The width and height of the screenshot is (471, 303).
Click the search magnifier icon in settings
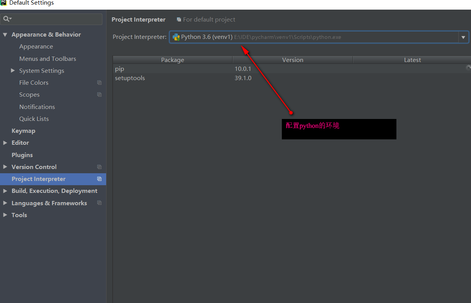pyautogui.click(x=7, y=19)
